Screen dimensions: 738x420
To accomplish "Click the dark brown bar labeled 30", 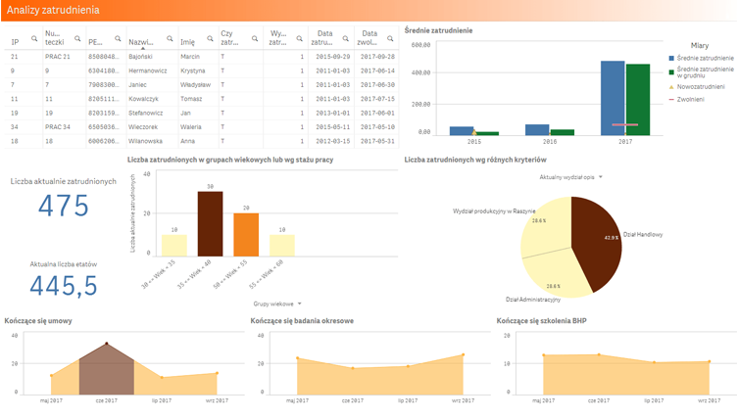I will click(210, 223).
